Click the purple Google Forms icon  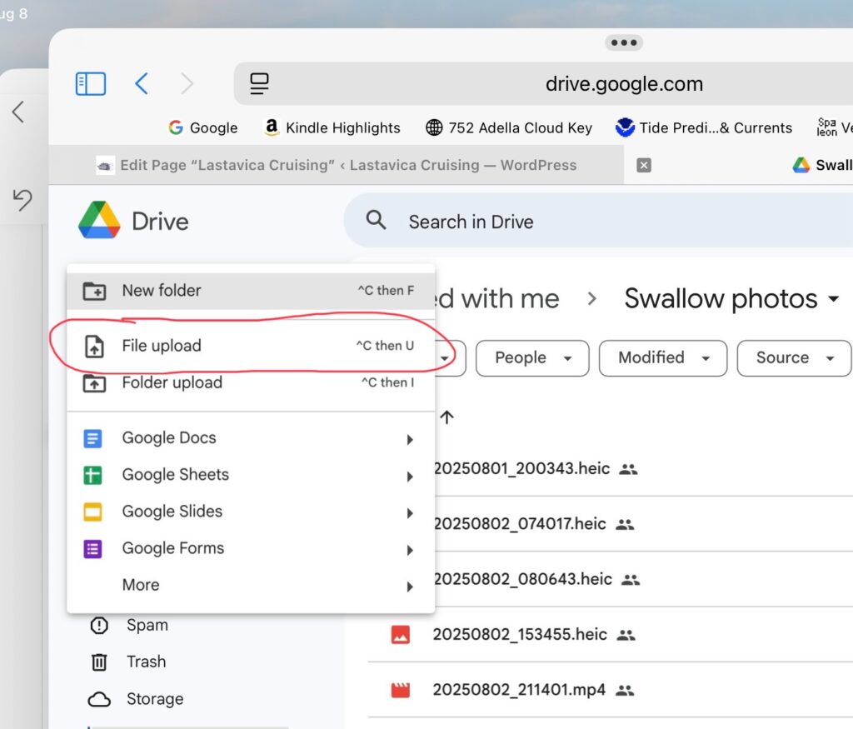(x=92, y=549)
